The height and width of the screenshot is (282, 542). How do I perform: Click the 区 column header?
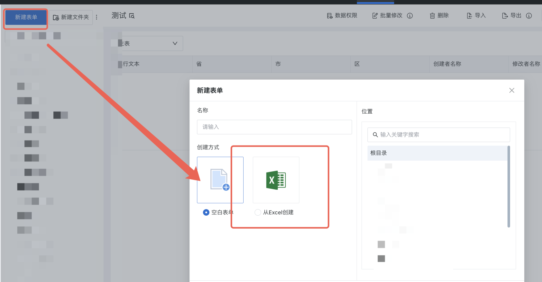pyautogui.click(x=390, y=64)
